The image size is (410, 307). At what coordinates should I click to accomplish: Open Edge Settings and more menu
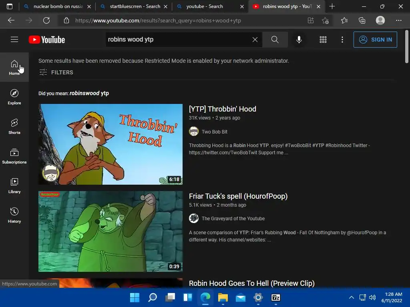click(398, 20)
